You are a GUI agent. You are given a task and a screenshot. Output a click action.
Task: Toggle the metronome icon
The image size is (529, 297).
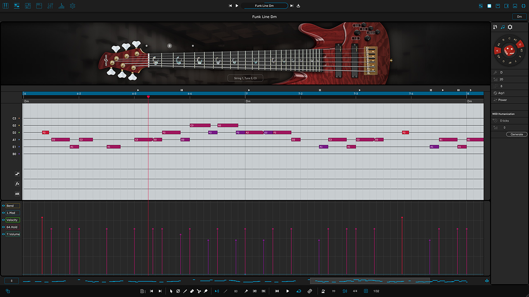[x=324, y=291]
